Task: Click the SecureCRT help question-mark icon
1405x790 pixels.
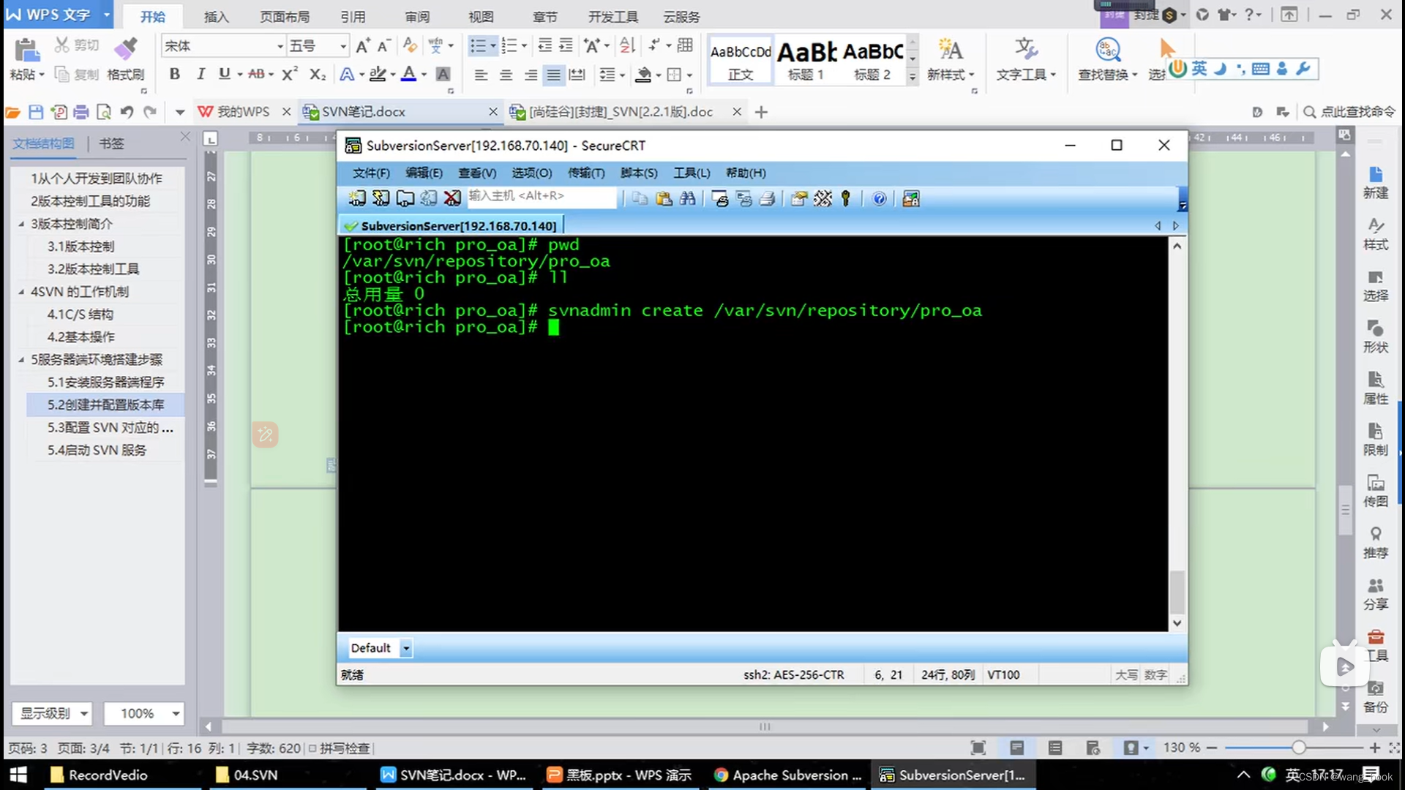Action: pyautogui.click(x=879, y=198)
